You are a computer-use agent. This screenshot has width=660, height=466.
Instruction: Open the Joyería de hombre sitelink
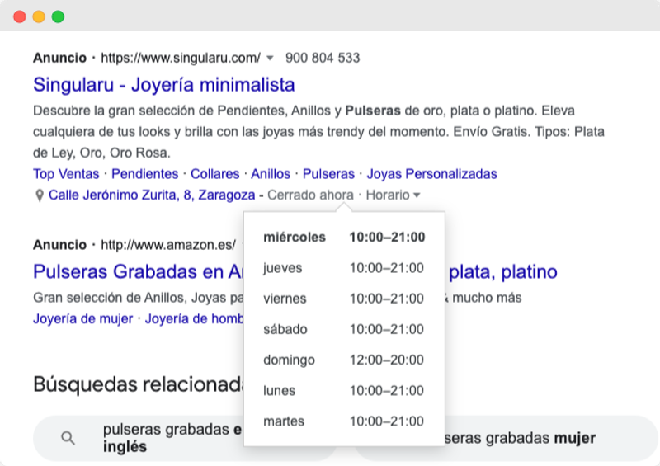tap(194, 318)
